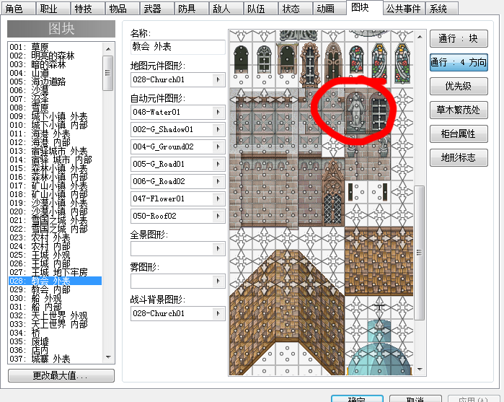Select 通行：4 方向 mode
The image size is (504, 402).
click(x=459, y=63)
